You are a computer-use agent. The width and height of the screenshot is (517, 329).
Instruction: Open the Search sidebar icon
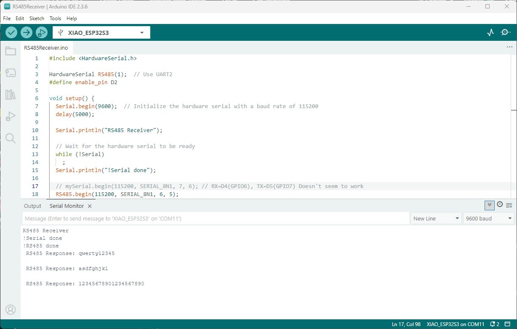[11, 138]
